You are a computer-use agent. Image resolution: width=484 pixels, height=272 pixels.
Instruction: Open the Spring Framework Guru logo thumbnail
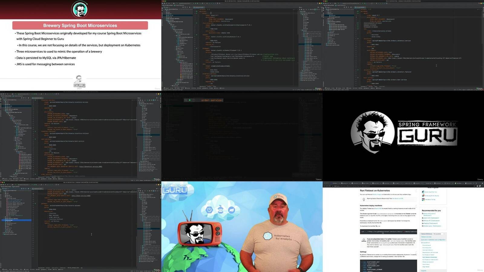(x=403, y=136)
